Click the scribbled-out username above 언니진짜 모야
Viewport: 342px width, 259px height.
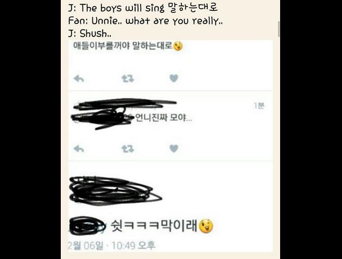coord(124,103)
